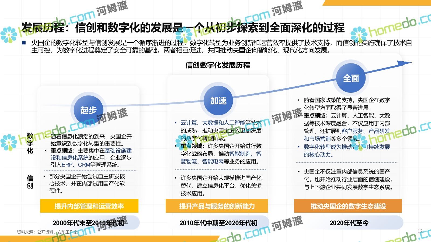
Task: Click text 央国企不仅注重内部信息系统的国产化
Action: click(347, 175)
